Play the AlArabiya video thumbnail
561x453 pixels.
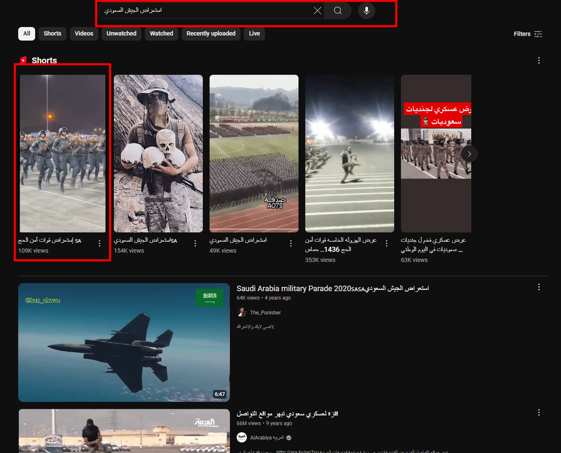pyautogui.click(x=124, y=431)
